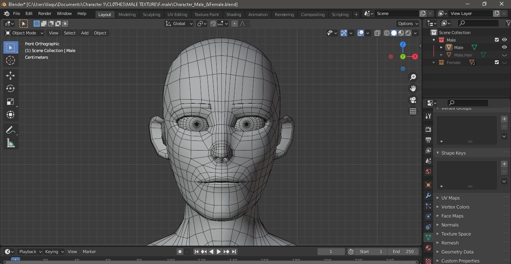
Task: Activate the Move tool
Action: point(10,76)
